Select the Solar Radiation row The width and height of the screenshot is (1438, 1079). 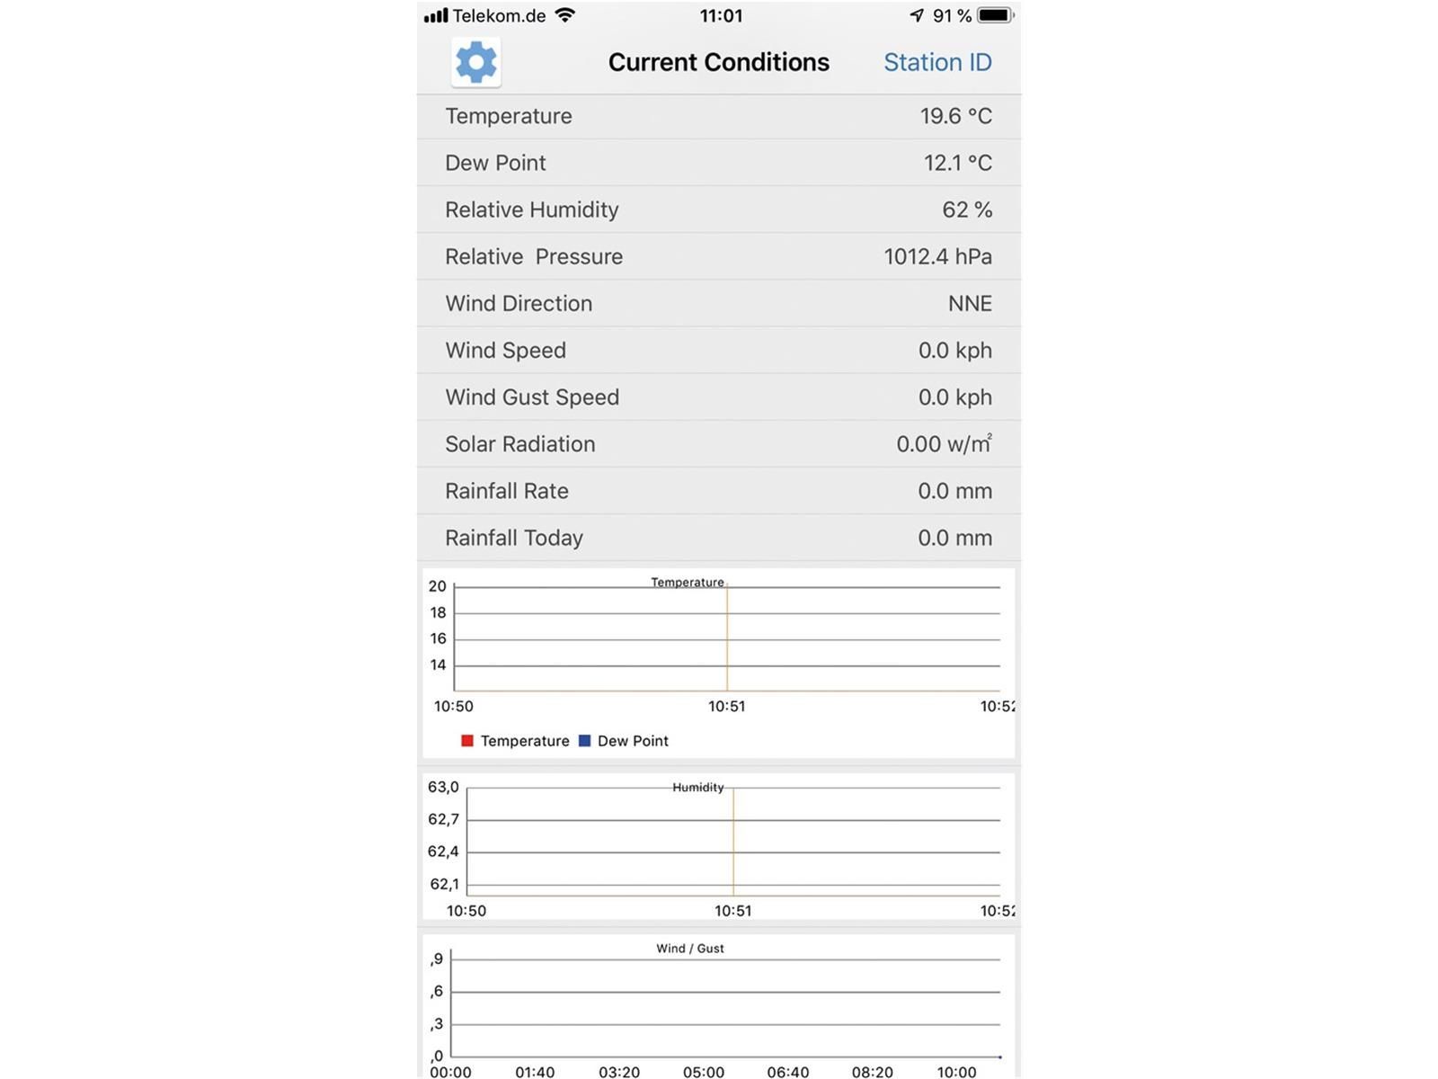click(x=719, y=444)
